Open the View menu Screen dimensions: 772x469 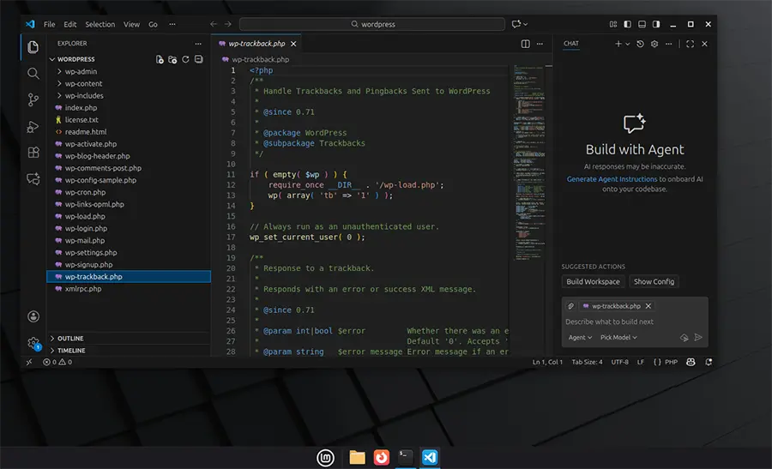point(131,24)
